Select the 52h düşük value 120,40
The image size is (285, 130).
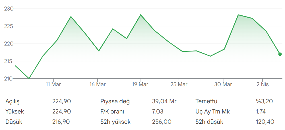(x=265, y=122)
